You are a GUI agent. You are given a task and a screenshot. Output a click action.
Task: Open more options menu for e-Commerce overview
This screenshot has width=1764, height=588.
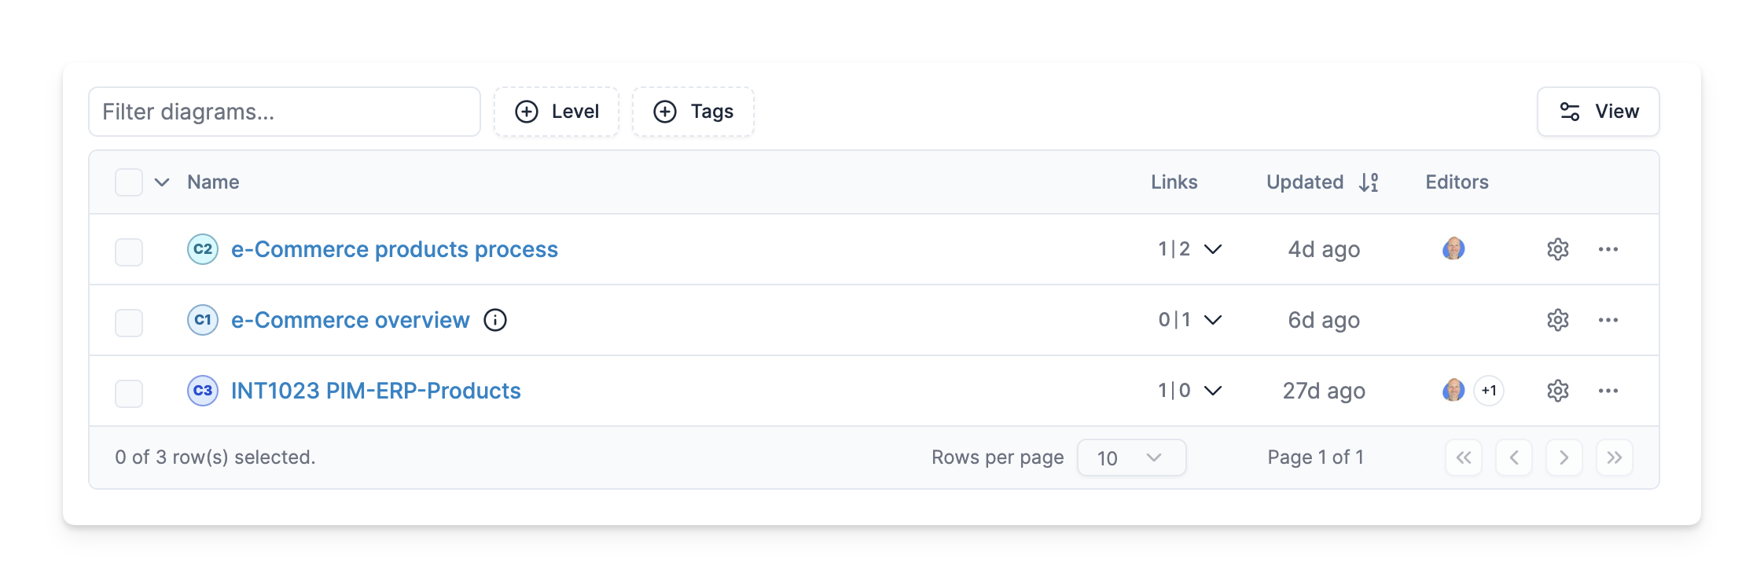[1608, 320]
